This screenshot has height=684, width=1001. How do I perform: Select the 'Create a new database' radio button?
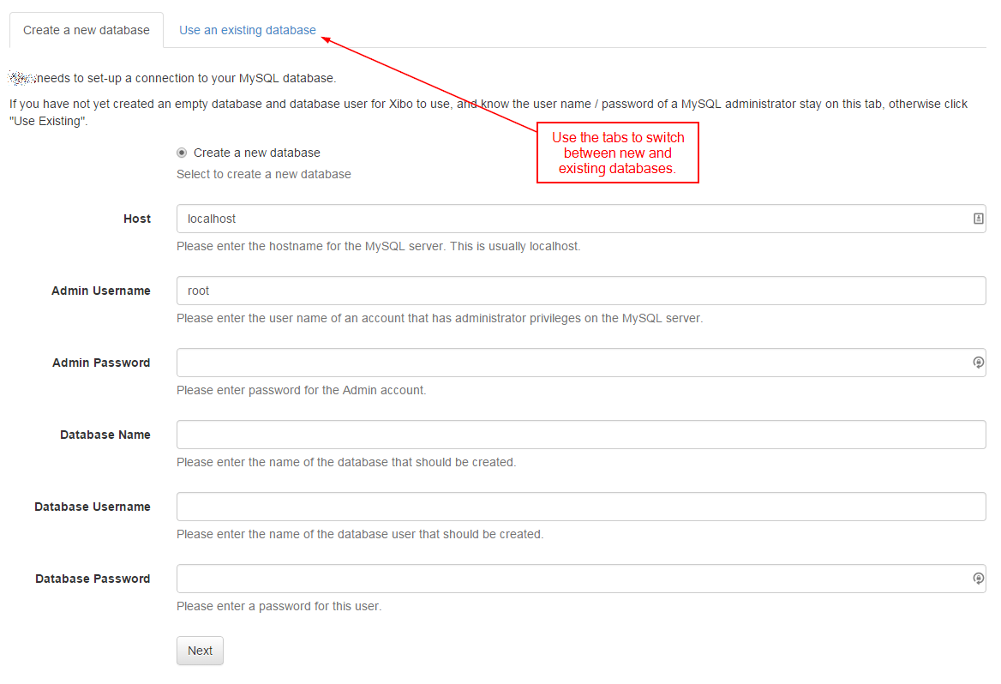click(182, 153)
